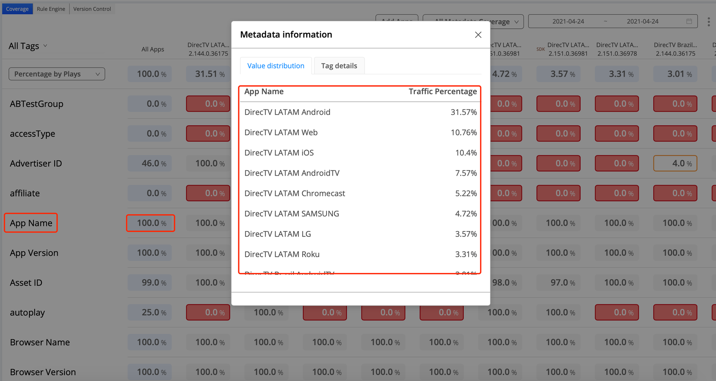Click the 97.0% Asset ID cell

[x=559, y=282]
